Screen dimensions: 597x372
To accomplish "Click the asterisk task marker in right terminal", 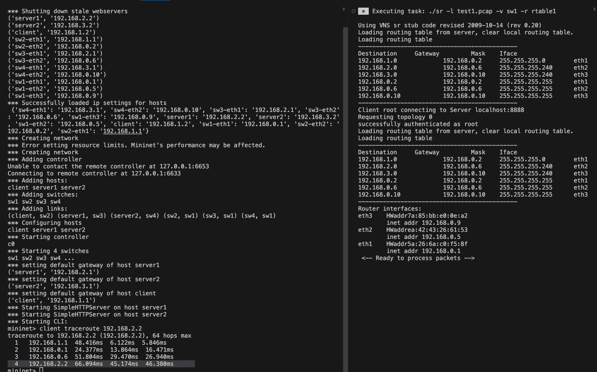I will point(363,11).
